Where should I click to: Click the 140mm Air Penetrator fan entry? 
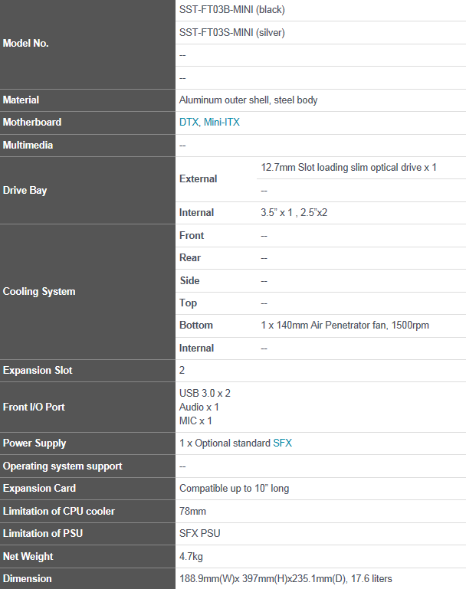(345, 326)
